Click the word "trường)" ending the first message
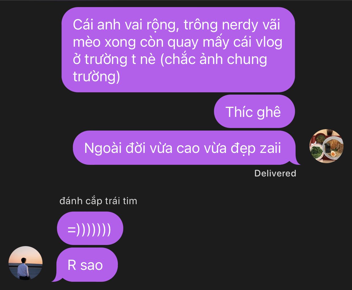Screen dimensions: 352x290 (x=96, y=77)
